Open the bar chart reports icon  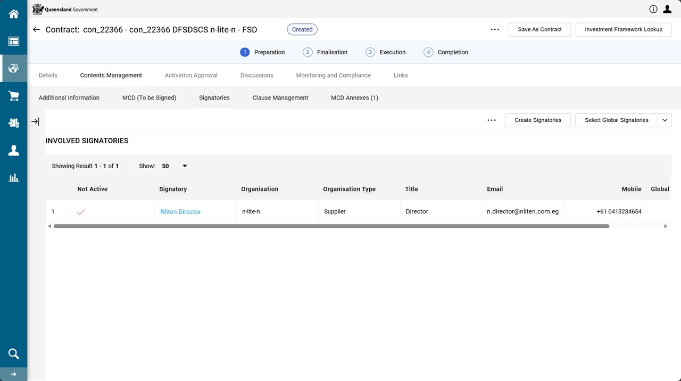coord(14,178)
